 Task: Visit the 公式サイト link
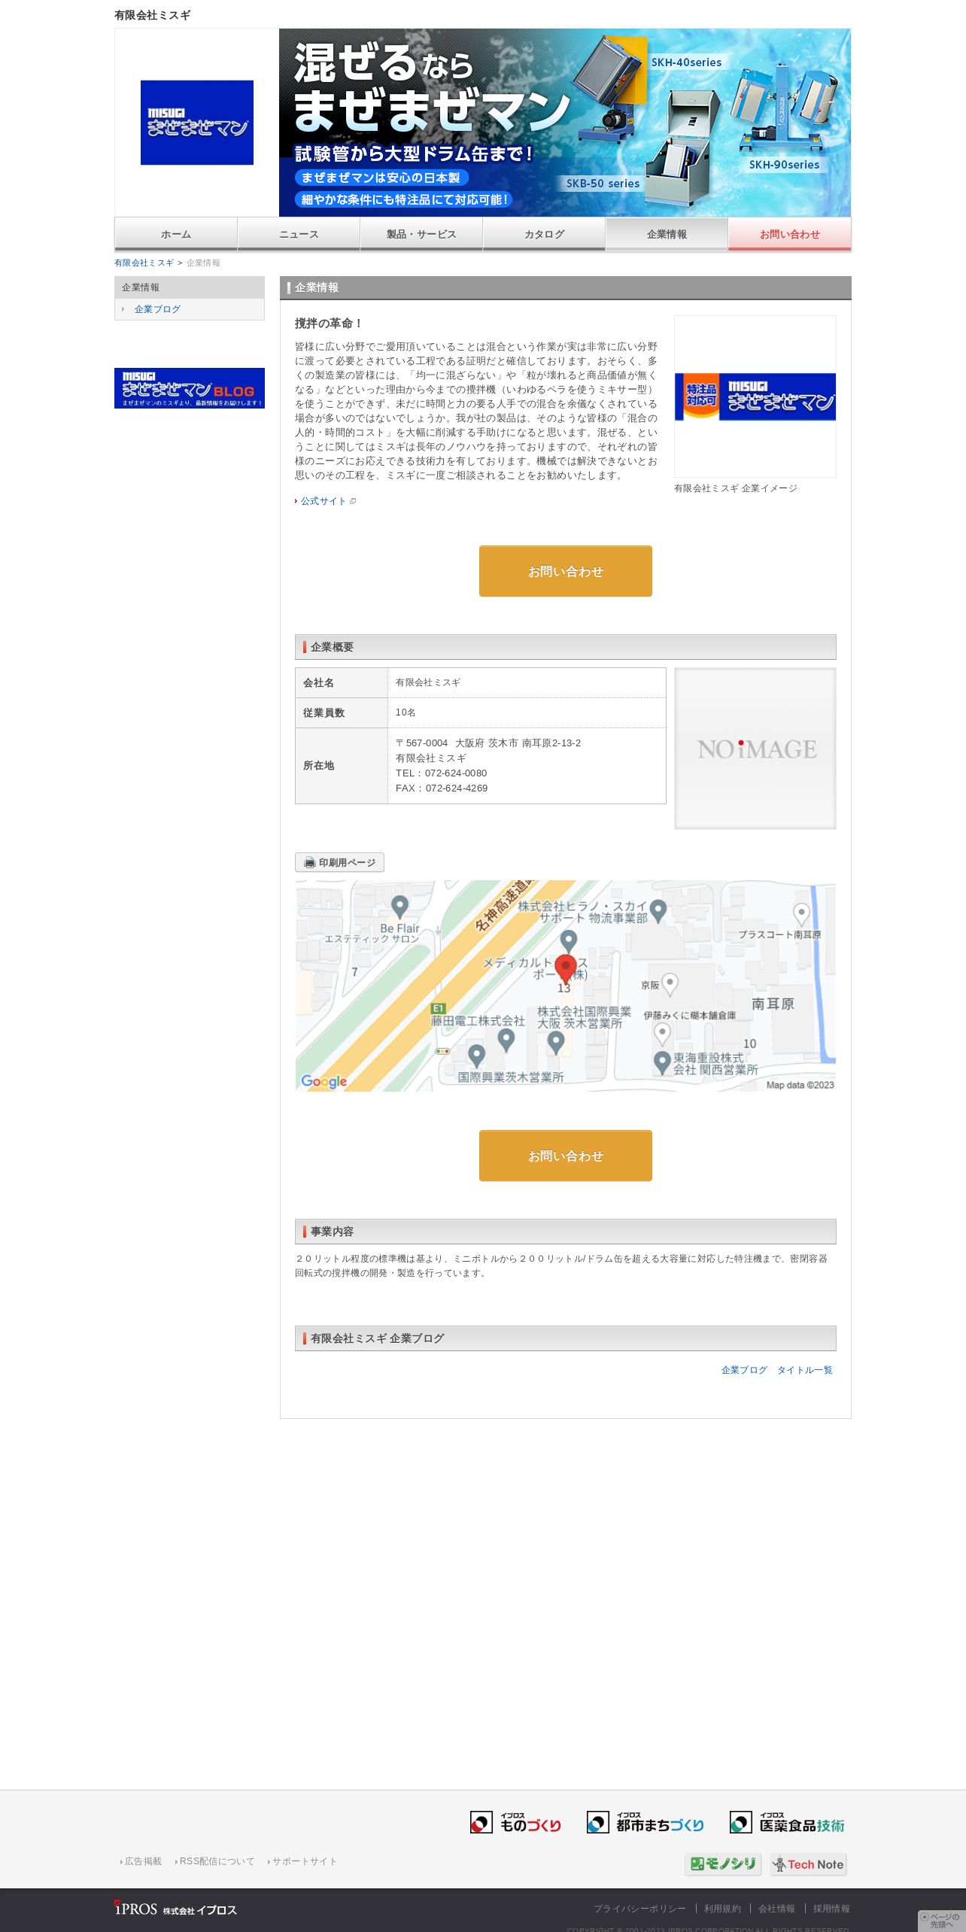click(x=324, y=501)
